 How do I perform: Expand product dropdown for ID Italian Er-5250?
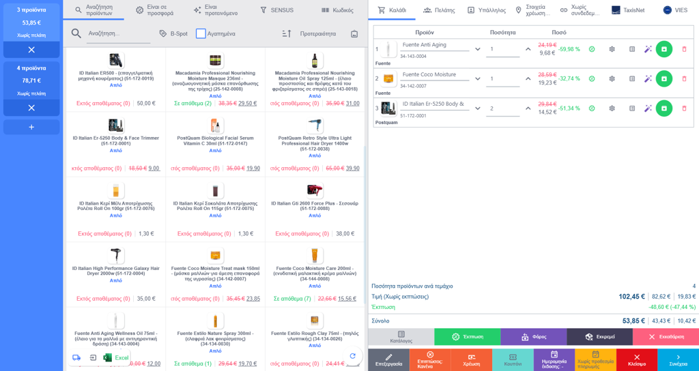pos(478,108)
